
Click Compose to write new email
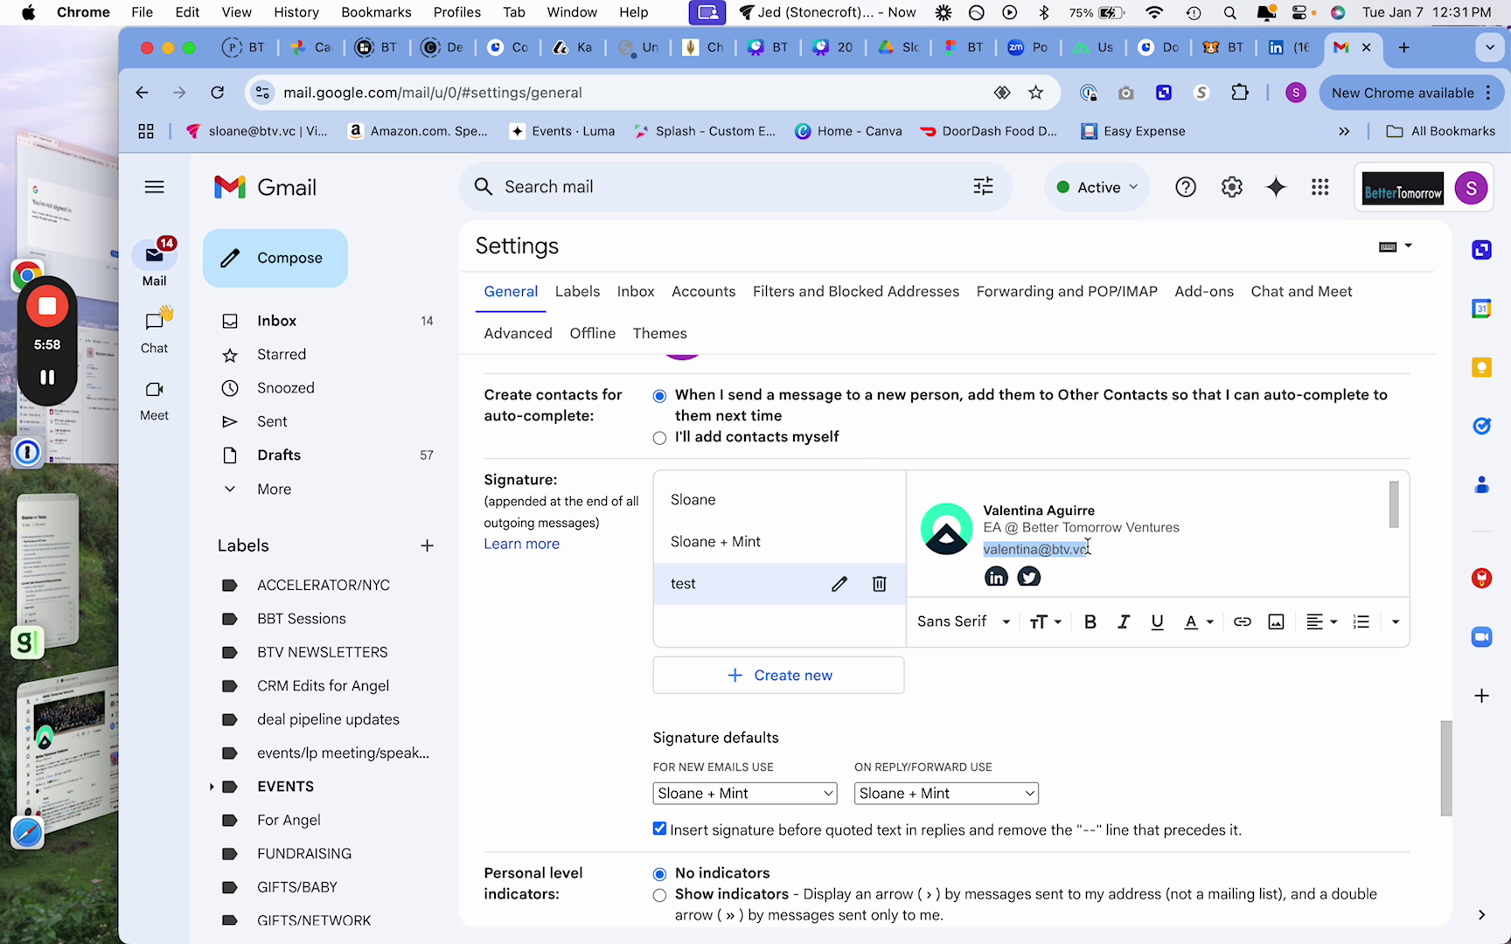[x=275, y=258]
